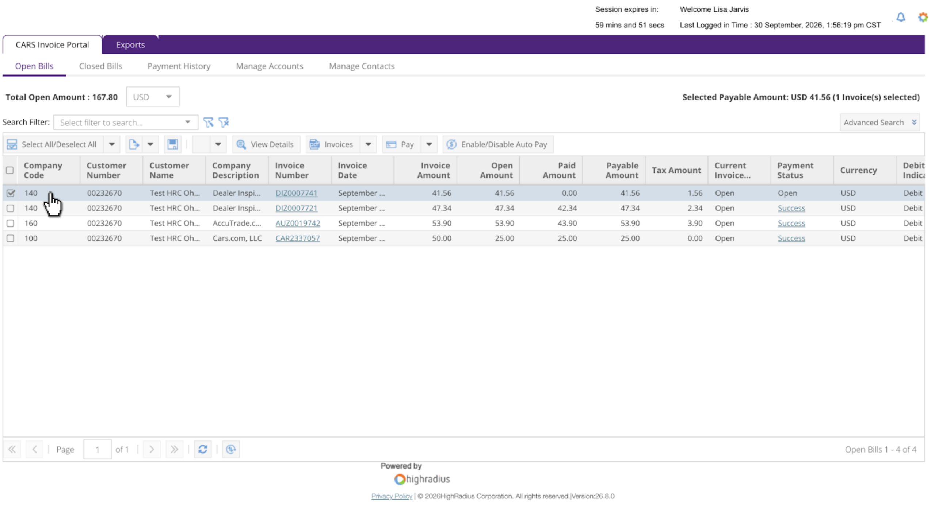Go to the last page
Viewport: 935px width, 524px height.
174,449
